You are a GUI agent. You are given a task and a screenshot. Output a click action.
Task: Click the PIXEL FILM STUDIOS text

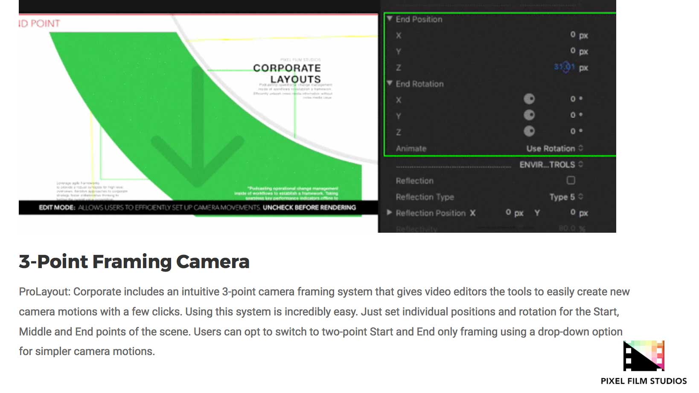point(644,381)
